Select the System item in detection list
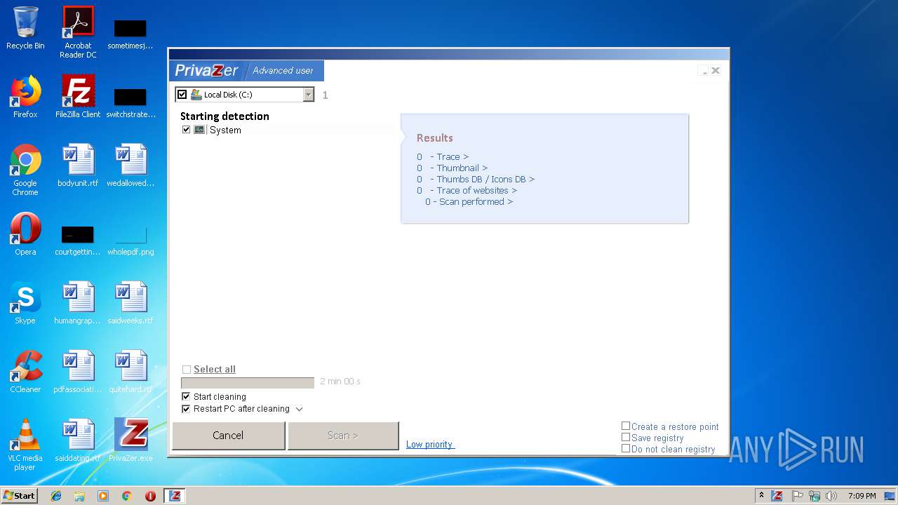The width and height of the screenshot is (898, 505). pyautogui.click(x=225, y=130)
